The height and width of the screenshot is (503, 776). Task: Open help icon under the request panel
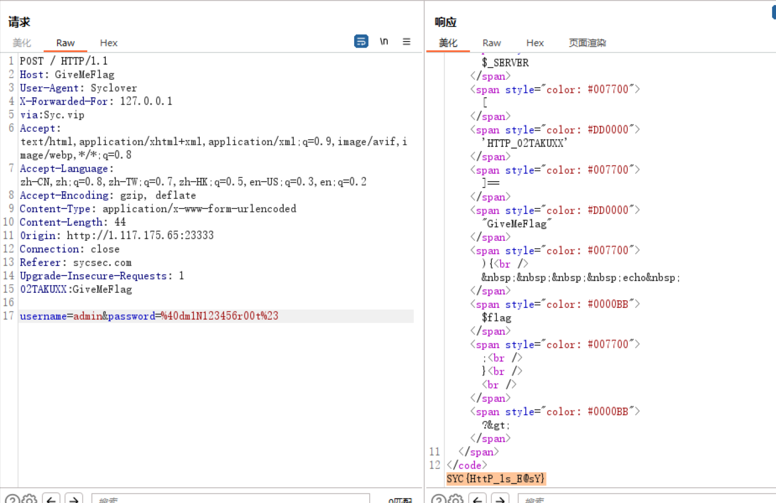pyautogui.click(x=12, y=499)
